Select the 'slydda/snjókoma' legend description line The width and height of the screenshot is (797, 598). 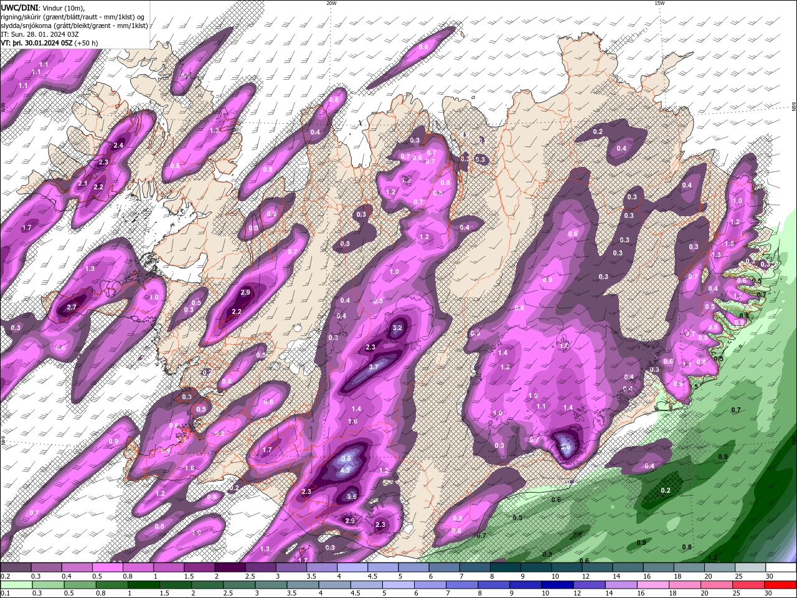click(x=74, y=26)
